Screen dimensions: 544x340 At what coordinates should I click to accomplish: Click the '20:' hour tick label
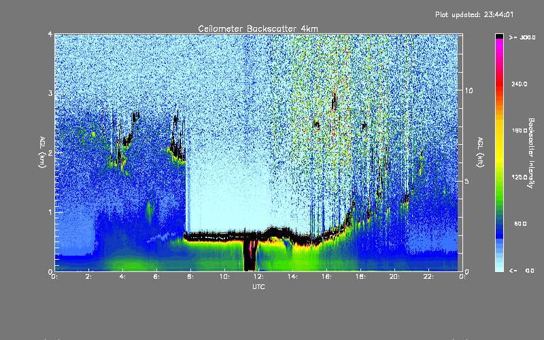(394, 277)
